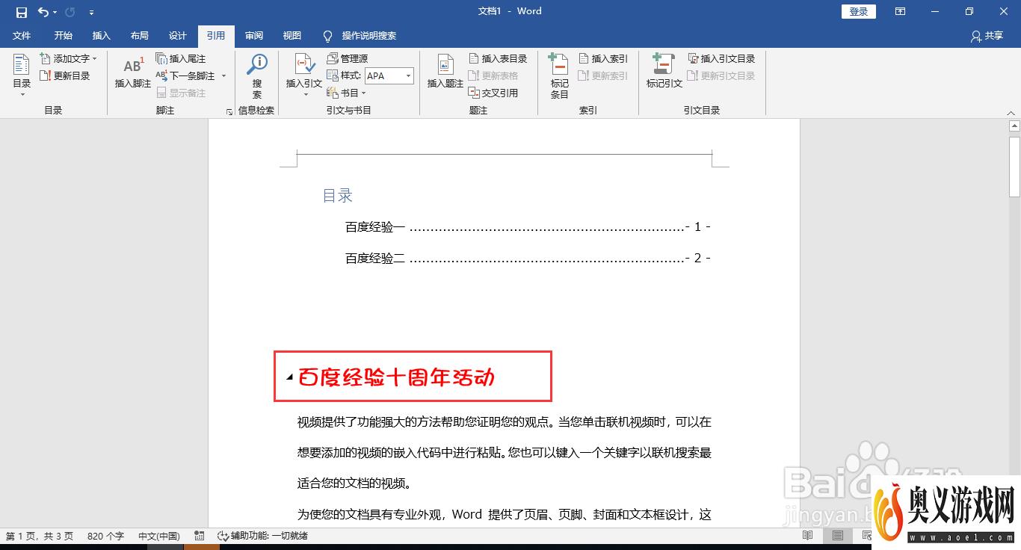This screenshot has height=550, width=1021.
Task: Click the 目录 heading in the document
Action: pos(337,196)
